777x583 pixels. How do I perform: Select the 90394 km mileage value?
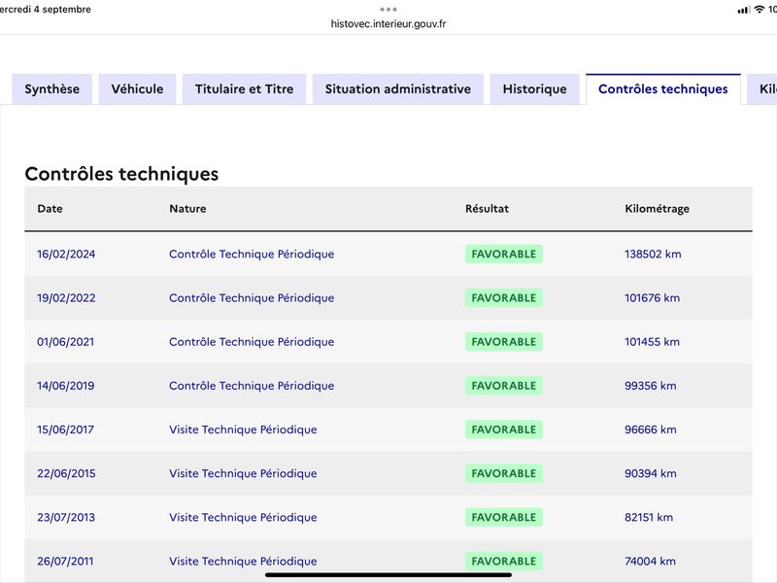click(650, 473)
